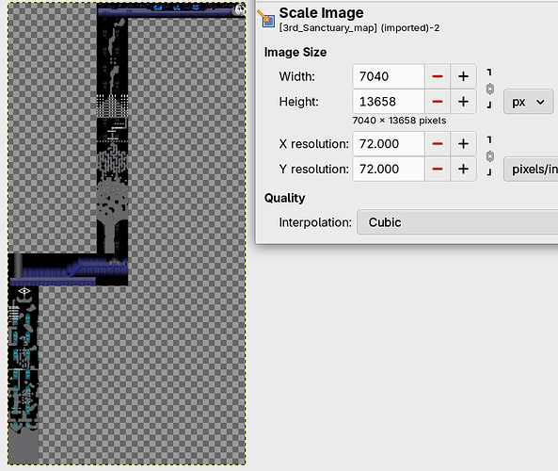Click the Quality section heading
Screen dimensions: 558x471
(285, 198)
